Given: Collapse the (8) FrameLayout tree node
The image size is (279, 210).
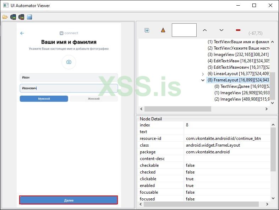Looking at the screenshot, I should pyautogui.click(x=203, y=80).
